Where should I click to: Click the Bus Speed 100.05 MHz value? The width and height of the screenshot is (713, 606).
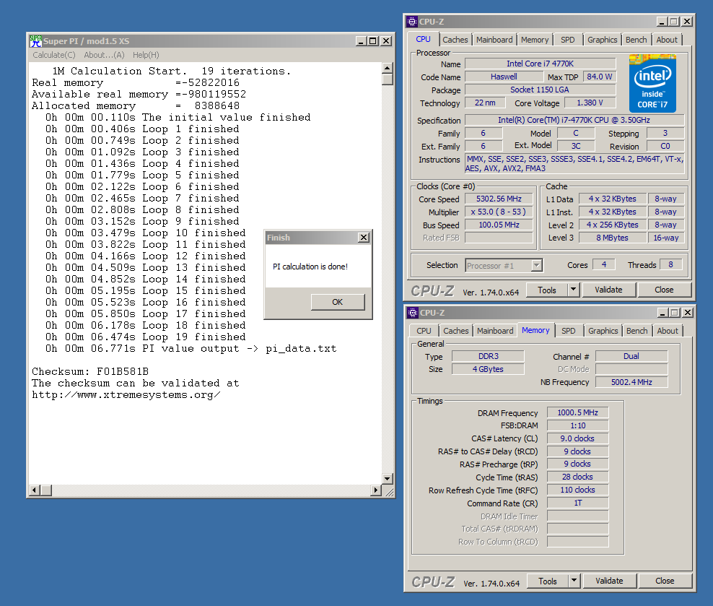499,225
